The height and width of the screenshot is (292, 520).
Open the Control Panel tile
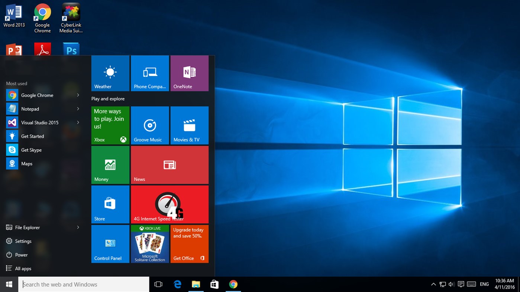pyautogui.click(x=110, y=244)
